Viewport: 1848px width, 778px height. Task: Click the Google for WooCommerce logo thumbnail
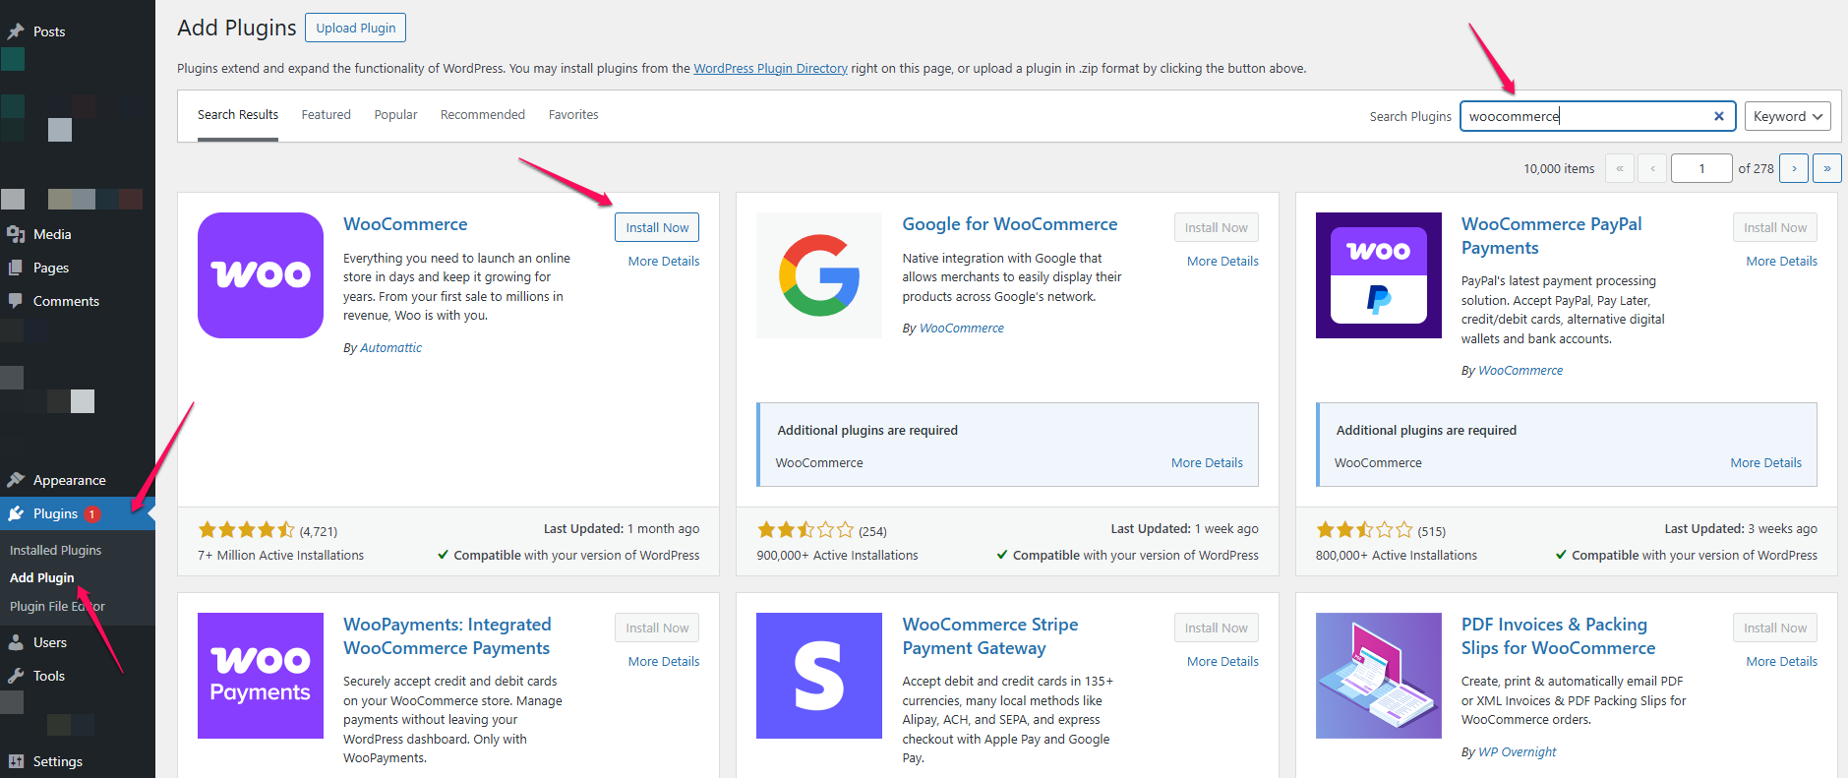coord(819,275)
